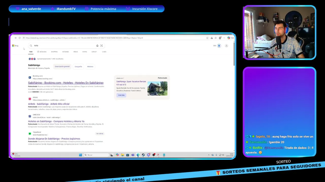Open Steam from the taskbar
The image size is (325, 182).
143,155
